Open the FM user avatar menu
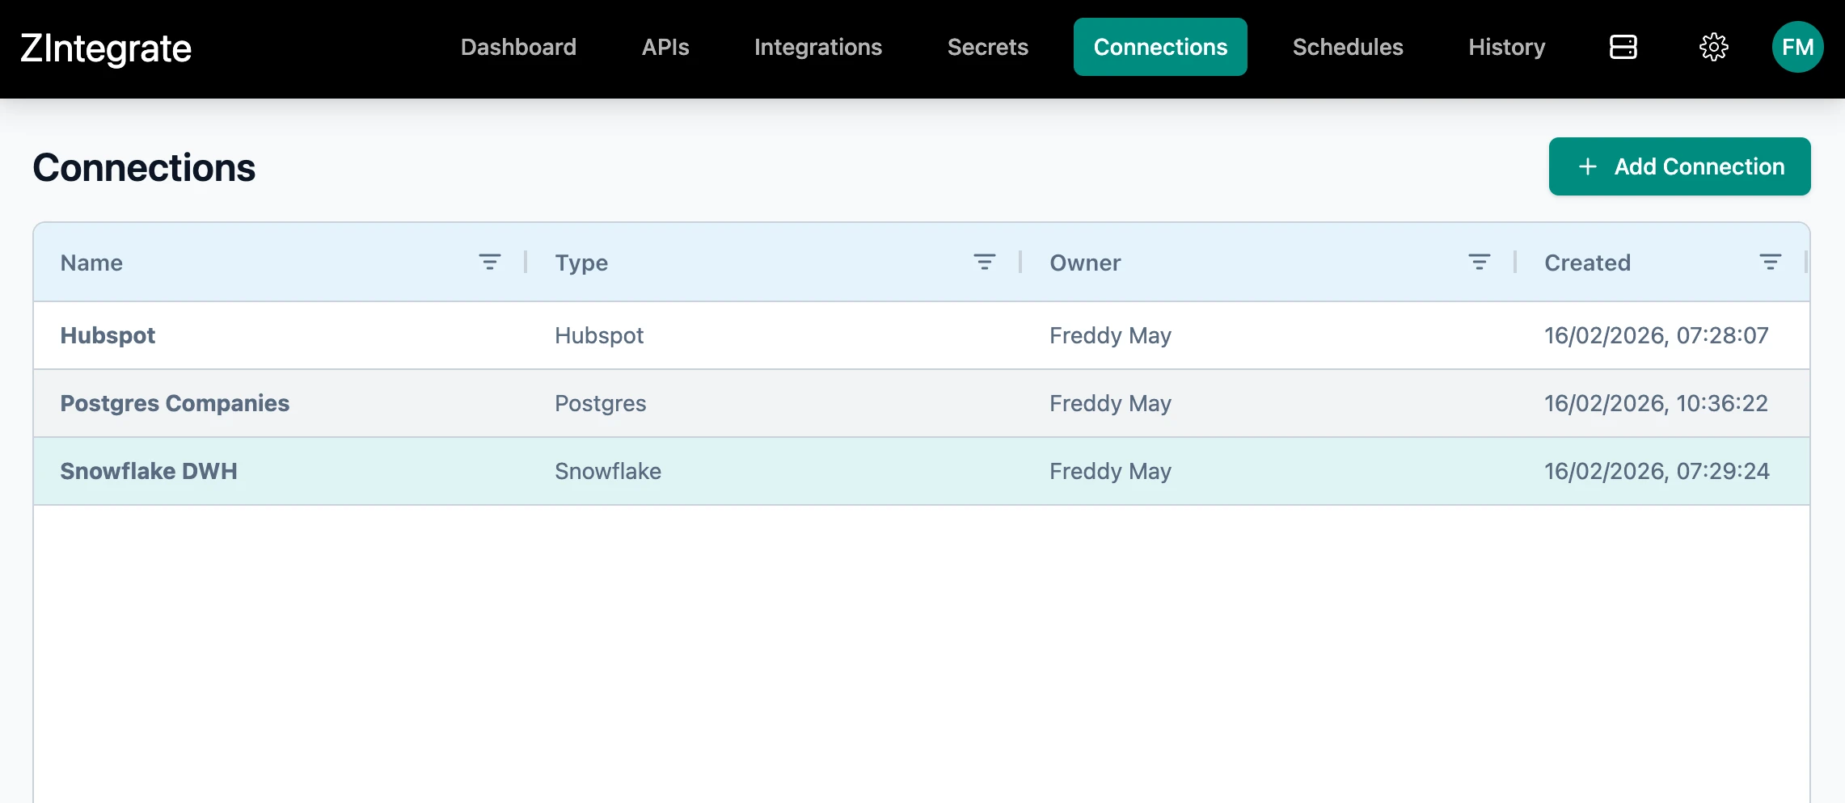The image size is (1845, 803). click(x=1797, y=47)
